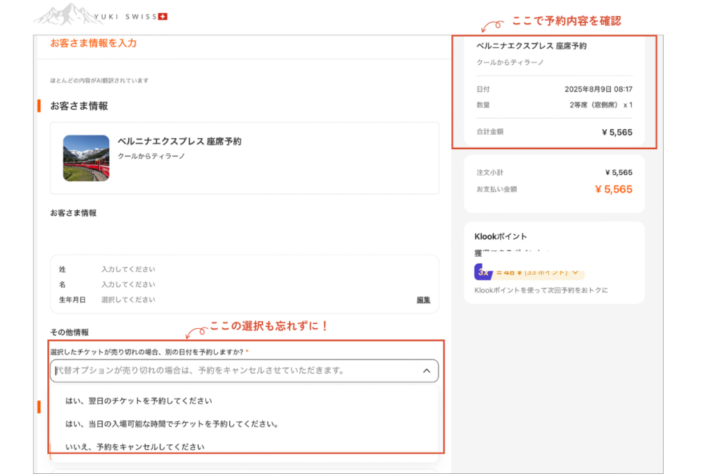Click the date value 2025年8月9日 08:17
The height and width of the screenshot is (474, 711).
pyautogui.click(x=599, y=90)
